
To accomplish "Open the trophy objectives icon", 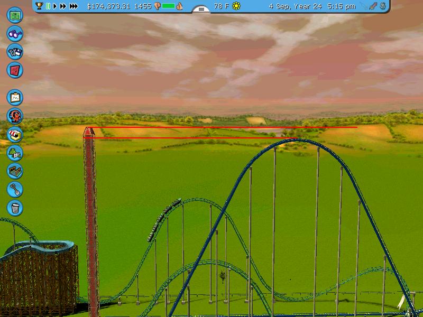I will (39, 6).
